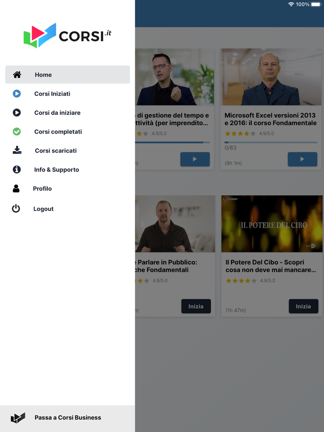Click the download icon for Corsi scaricati

coord(17,150)
